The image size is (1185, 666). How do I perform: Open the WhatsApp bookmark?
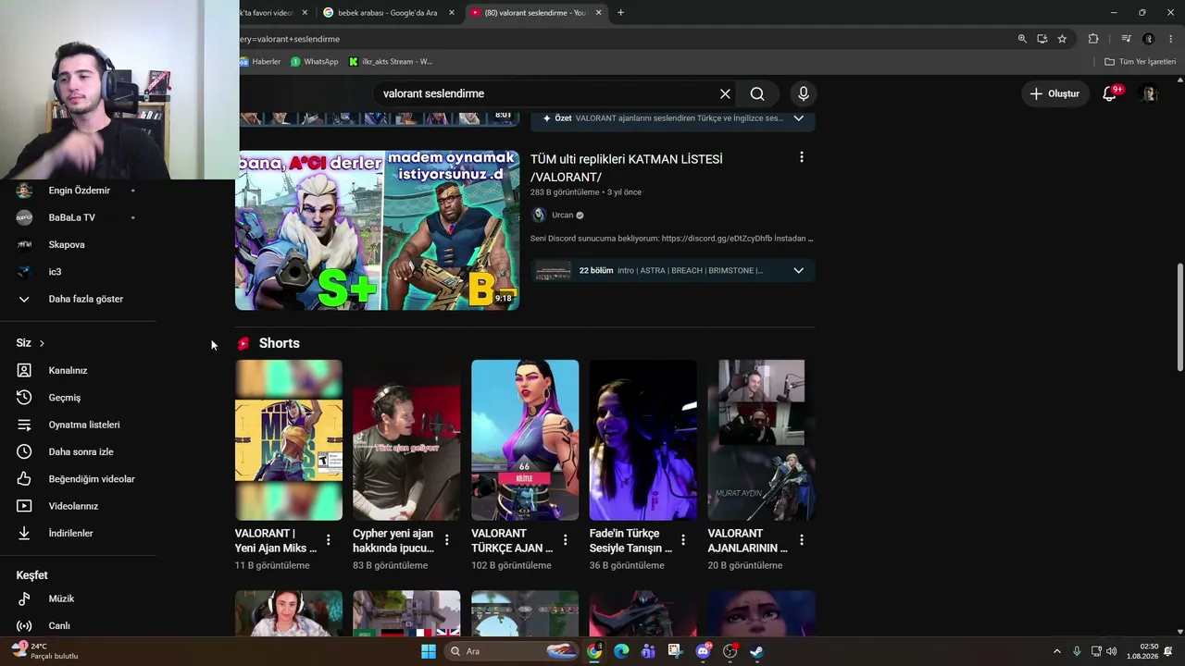coord(314,62)
